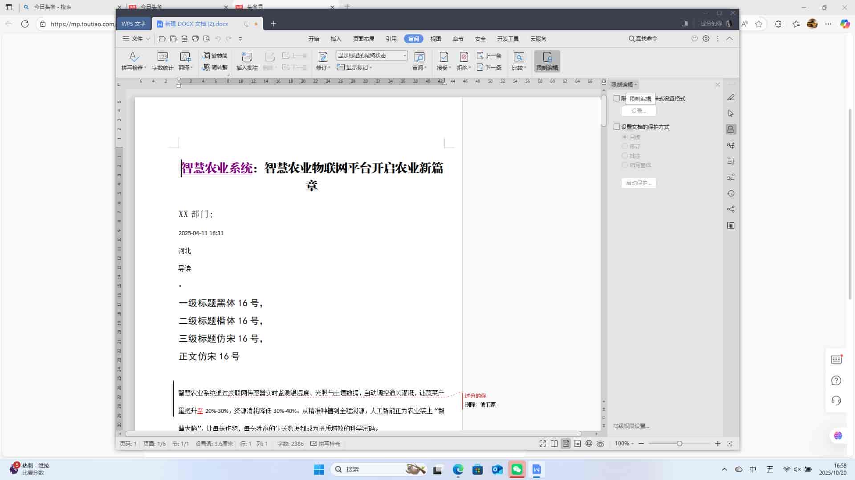Open the 视图 ribbon tab
This screenshot has height=480, width=855.
point(436,39)
